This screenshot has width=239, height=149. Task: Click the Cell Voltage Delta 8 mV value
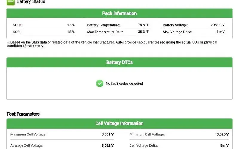pos(225,145)
